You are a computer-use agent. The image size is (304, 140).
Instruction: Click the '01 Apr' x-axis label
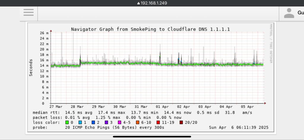point(162,107)
